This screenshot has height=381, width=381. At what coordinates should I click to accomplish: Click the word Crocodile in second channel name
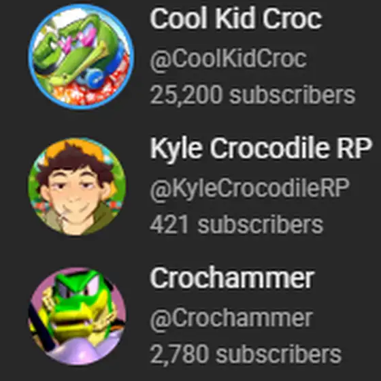[269, 148]
